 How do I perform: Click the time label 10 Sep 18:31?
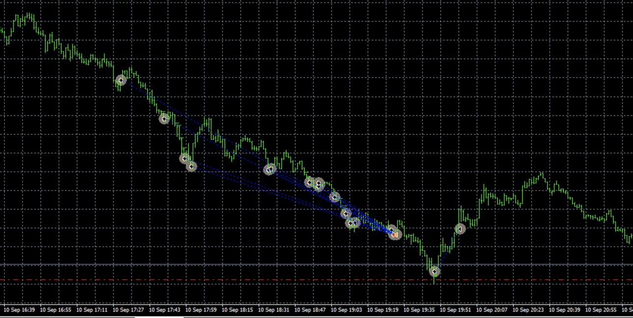pos(274,310)
